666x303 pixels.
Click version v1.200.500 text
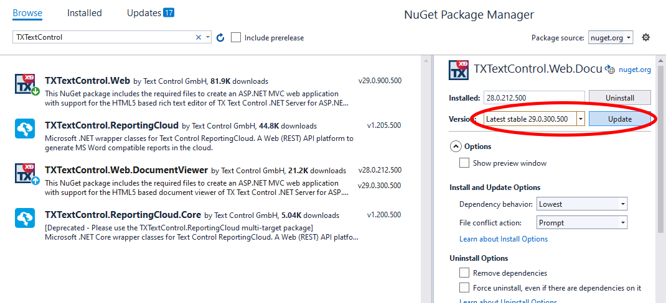(x=384, y=215)
